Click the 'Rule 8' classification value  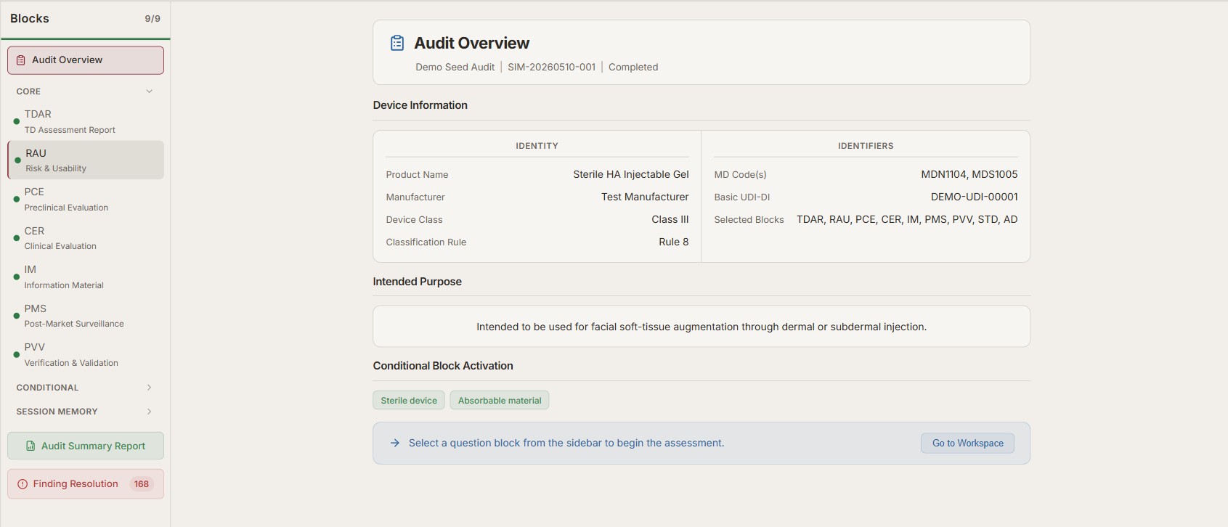674,242
